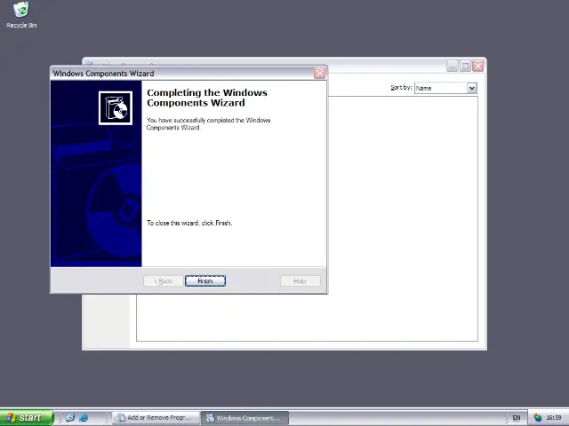Click the Finish button in the wizard
The image size is (569, 426).
tap(205, 281)
